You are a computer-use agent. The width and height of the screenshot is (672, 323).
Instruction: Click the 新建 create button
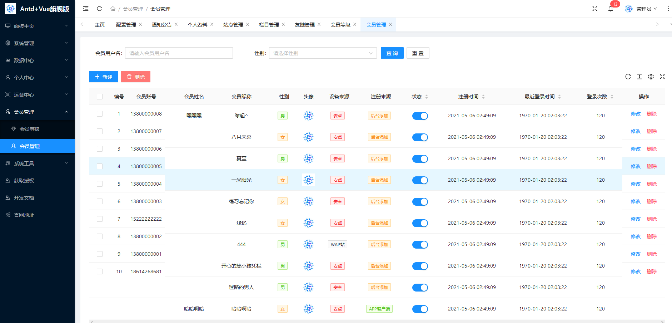pyautogui.click(x=103, y=76)
